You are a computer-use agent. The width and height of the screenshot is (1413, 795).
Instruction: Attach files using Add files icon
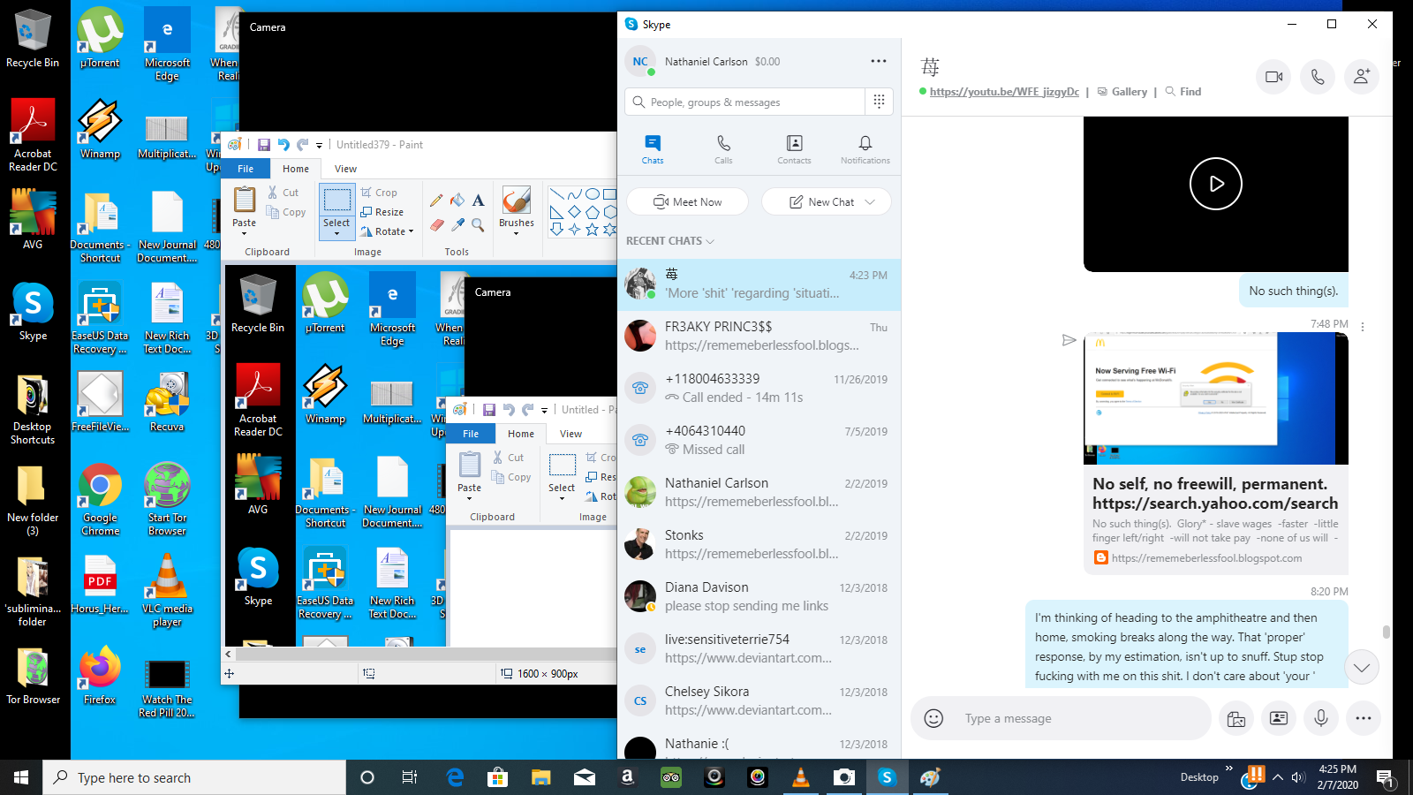(x=1236, y=718)
